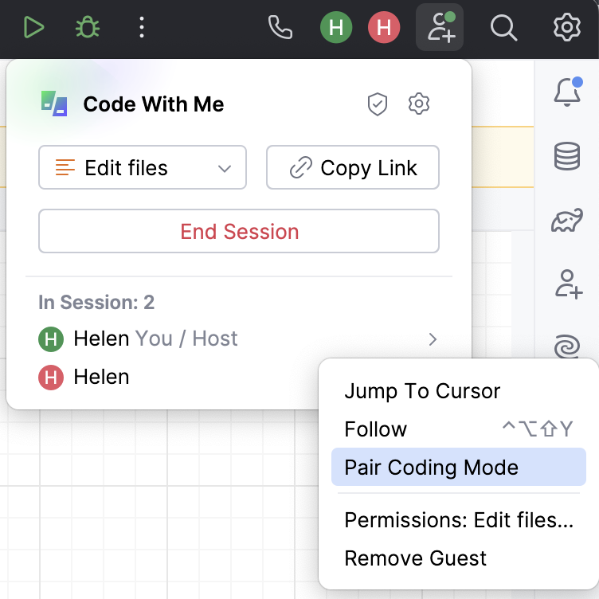
Task: Click the red Helen avatar in toolbar
Action: [x=384, y=29]
